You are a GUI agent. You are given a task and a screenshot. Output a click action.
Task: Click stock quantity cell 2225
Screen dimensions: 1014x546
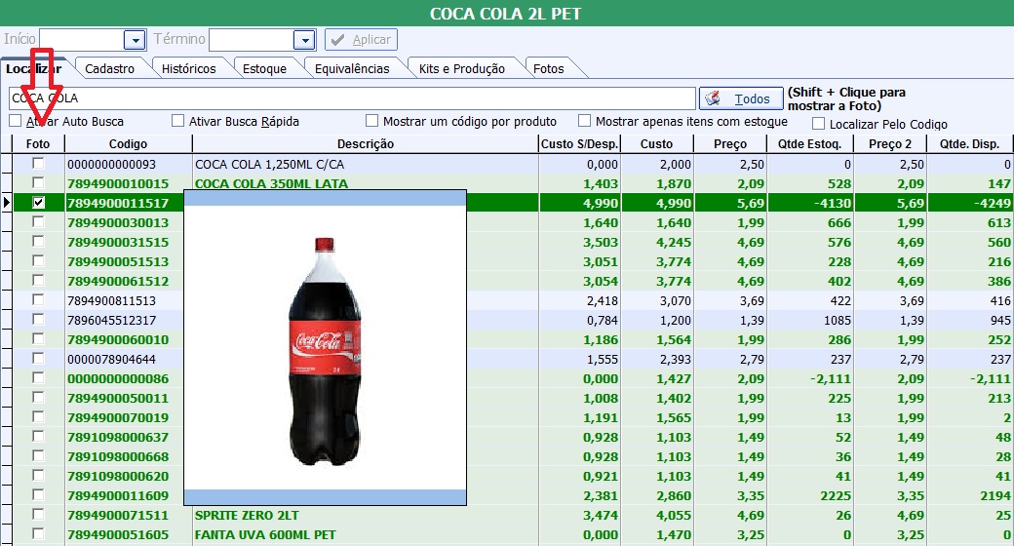809,495
